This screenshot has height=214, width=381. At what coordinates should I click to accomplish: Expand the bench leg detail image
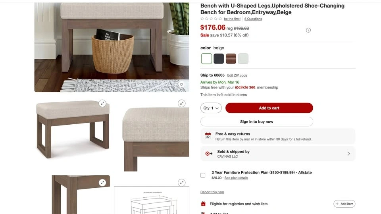102,183
